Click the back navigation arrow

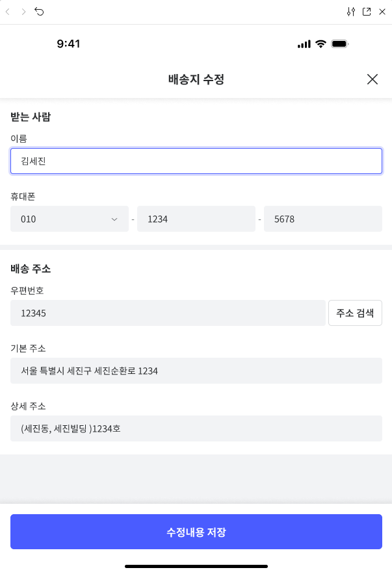pos(8,12)
